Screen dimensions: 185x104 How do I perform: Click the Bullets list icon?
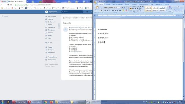coord(131,6)
